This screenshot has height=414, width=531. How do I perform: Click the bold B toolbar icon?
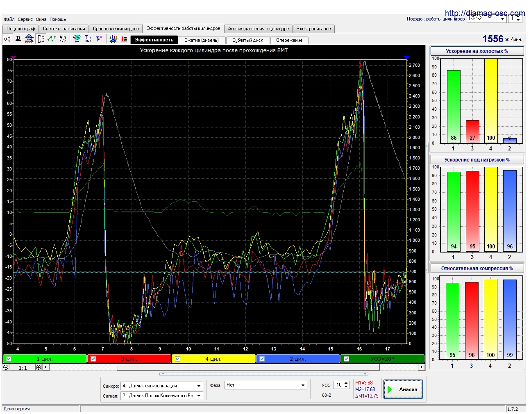pos(18,39)
